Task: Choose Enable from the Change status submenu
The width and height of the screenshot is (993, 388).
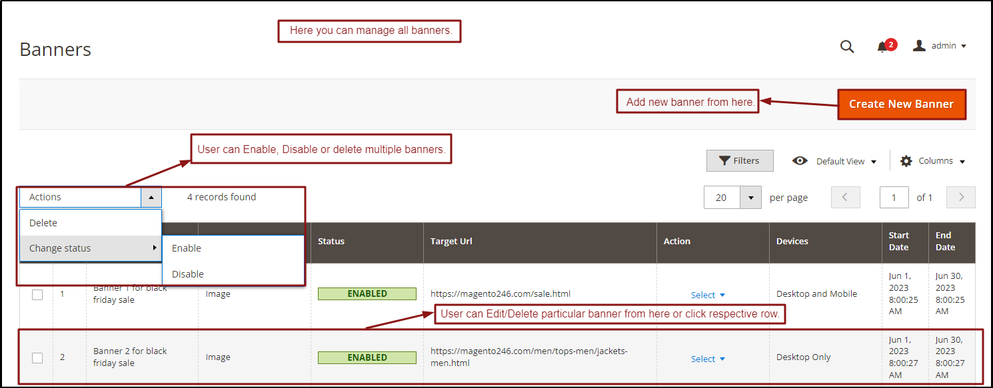Action: coord(185,248)
